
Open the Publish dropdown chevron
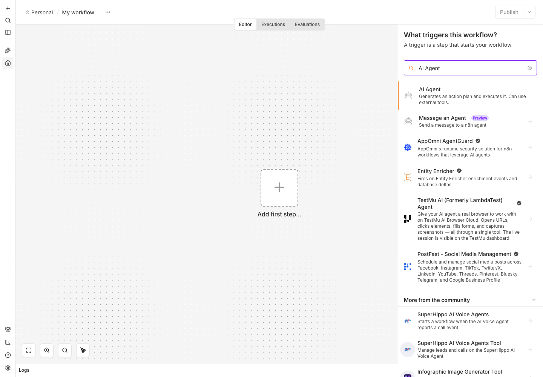coord(529,12)
